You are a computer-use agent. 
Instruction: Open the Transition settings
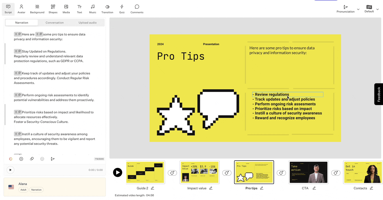click(x=107, y=9)
